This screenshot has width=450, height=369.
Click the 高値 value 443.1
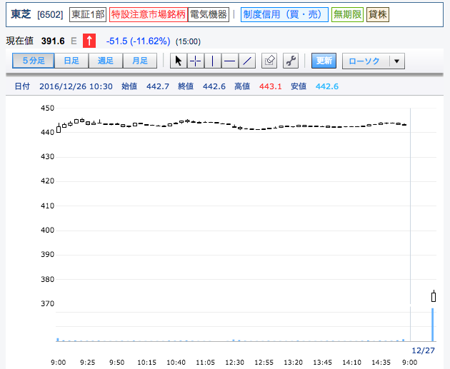pyautogui.click(x=270, y=86)
